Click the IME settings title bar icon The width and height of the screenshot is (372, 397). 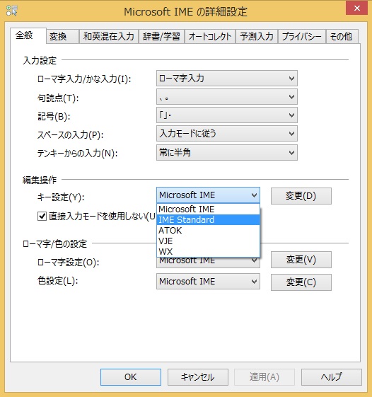tap(12, 11)
